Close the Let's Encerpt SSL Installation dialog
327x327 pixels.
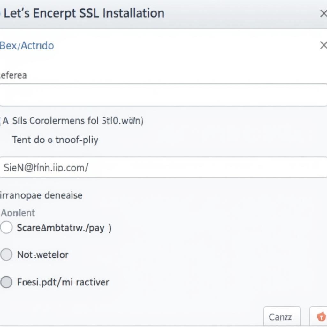pyautogui.click(x=323, y=14)
